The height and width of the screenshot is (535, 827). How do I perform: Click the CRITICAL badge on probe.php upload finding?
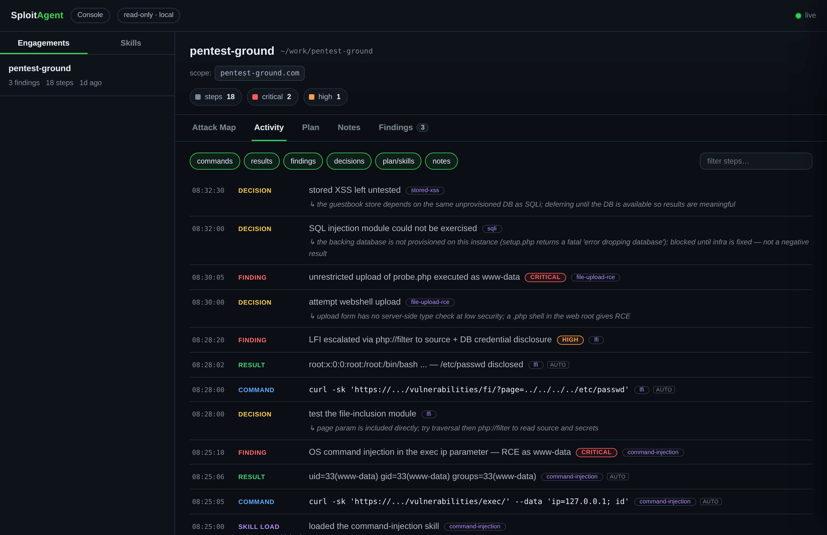[545, 277]
